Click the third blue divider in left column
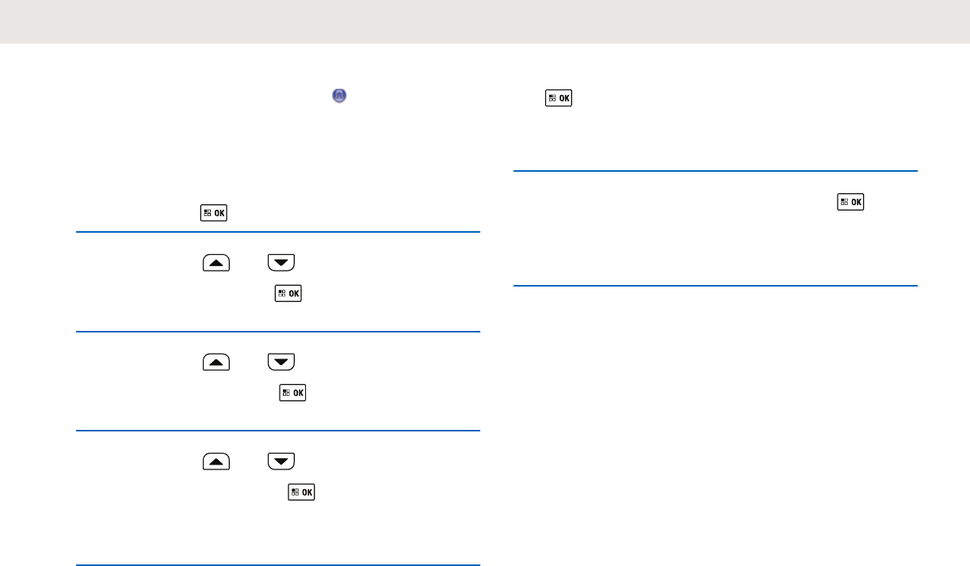Screen dimensions: 970x566 (278, 431)
